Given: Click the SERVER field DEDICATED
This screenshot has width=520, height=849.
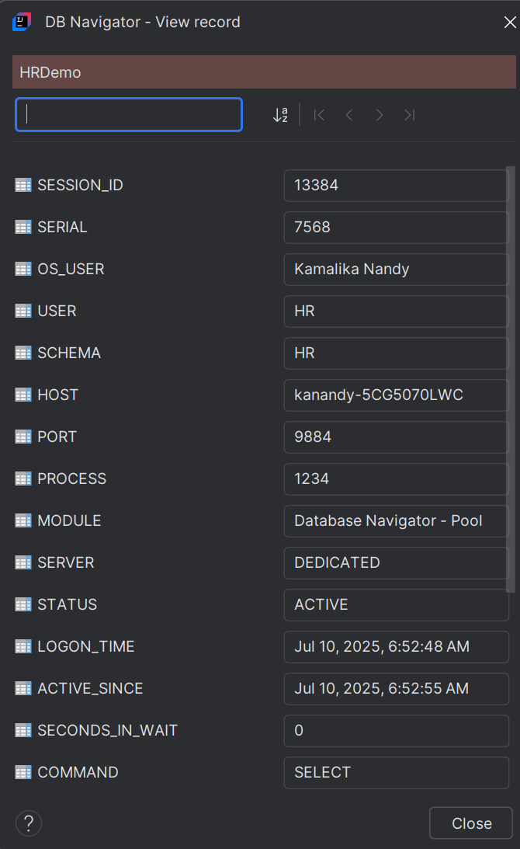Looking at the screenshot, I should pos(396,562).
